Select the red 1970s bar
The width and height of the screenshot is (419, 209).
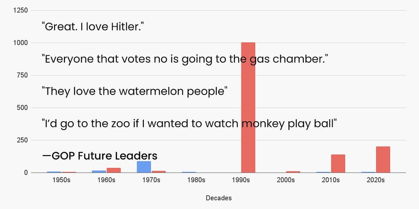click(x=158, y=172)
